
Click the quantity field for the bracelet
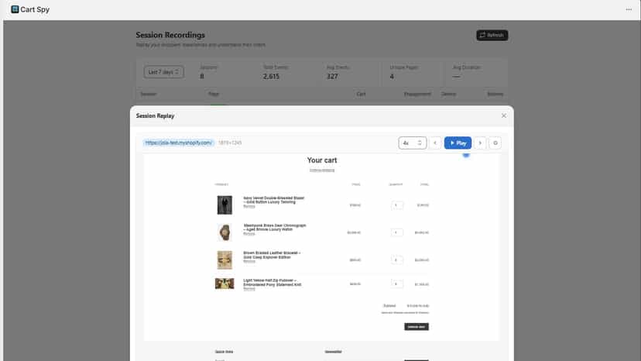[x=396, y=260]
